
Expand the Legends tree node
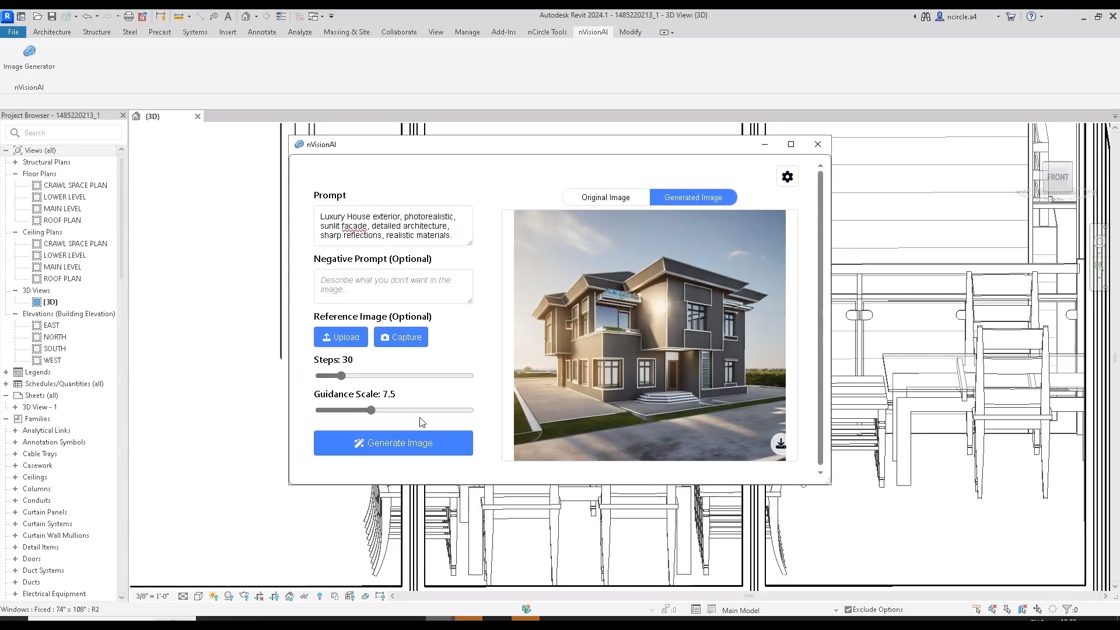[x=6, y=372]
